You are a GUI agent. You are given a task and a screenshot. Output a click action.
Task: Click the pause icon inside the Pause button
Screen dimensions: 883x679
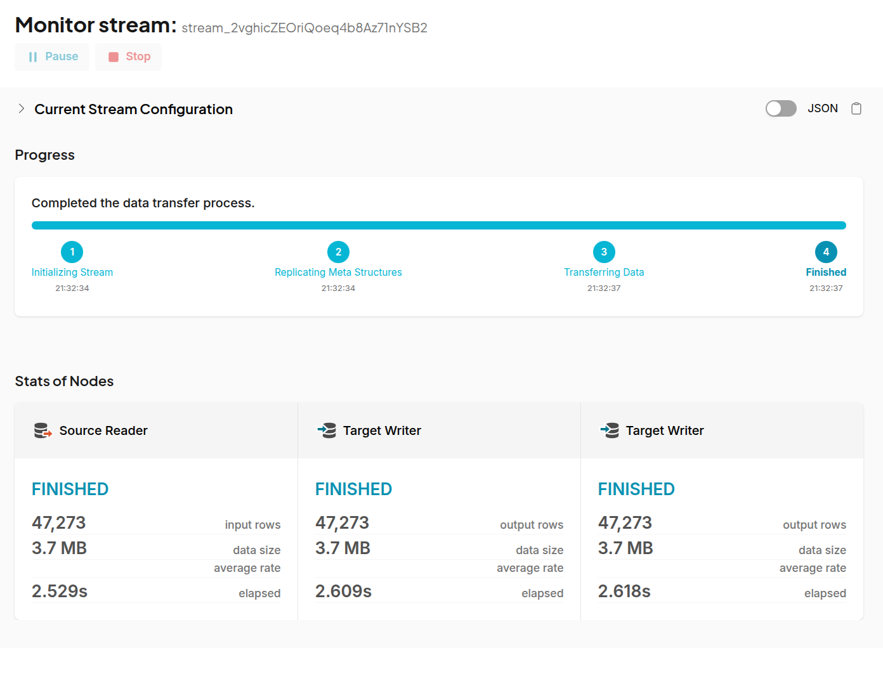pyautogui.click(x=32, y=56)
